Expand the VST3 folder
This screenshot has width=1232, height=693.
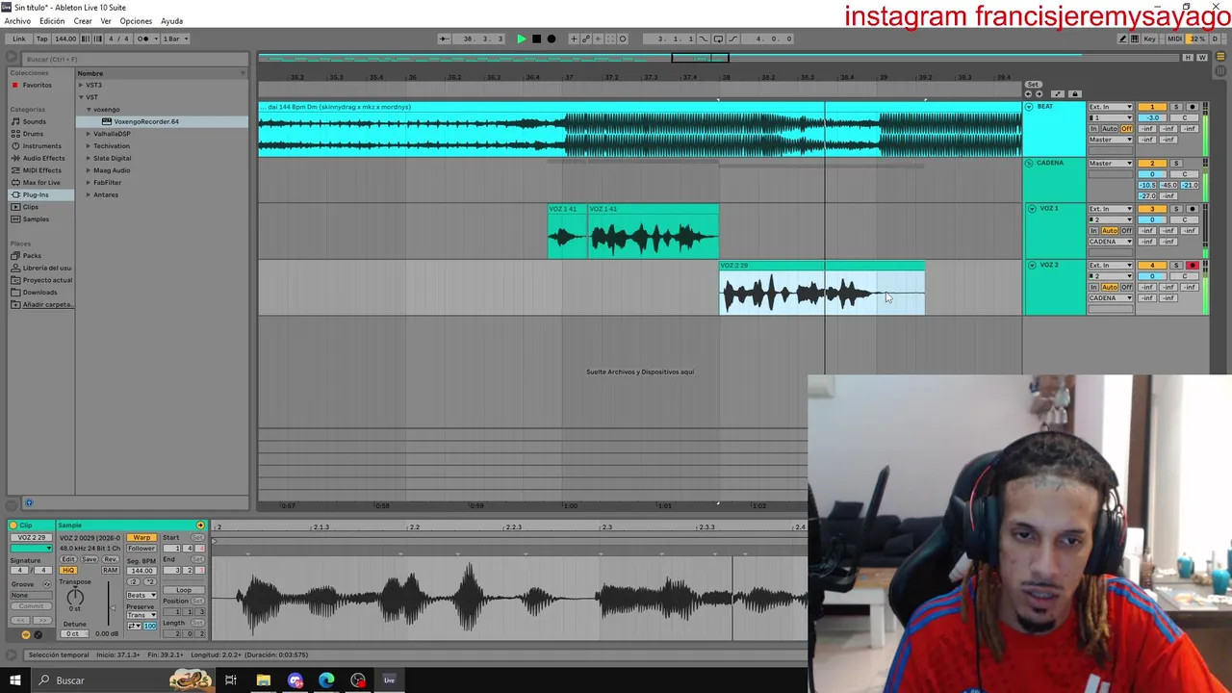[82, 85]
